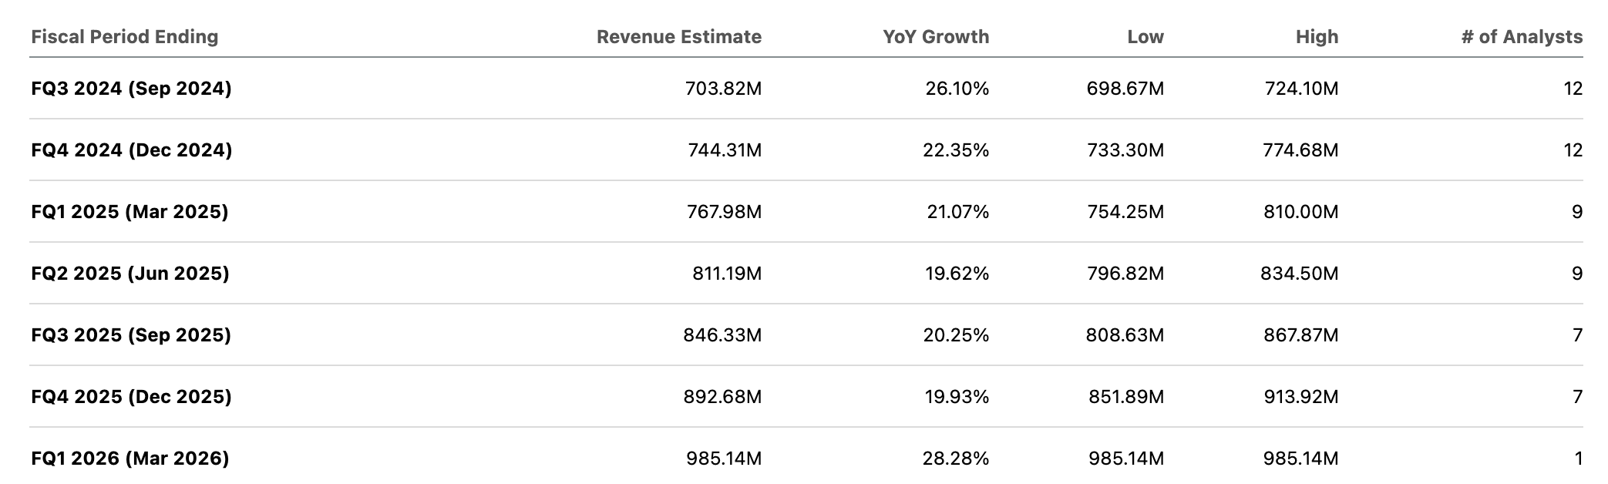Click the High column header
The height and width of the screenshot is (484, 1608).
pyautogui.click(x=1317, y=37)
